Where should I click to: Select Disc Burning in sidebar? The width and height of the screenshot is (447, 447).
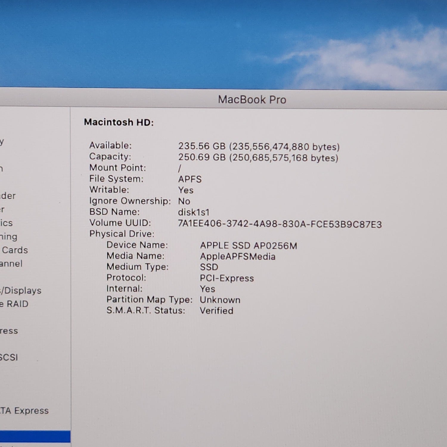pos(9,237)
